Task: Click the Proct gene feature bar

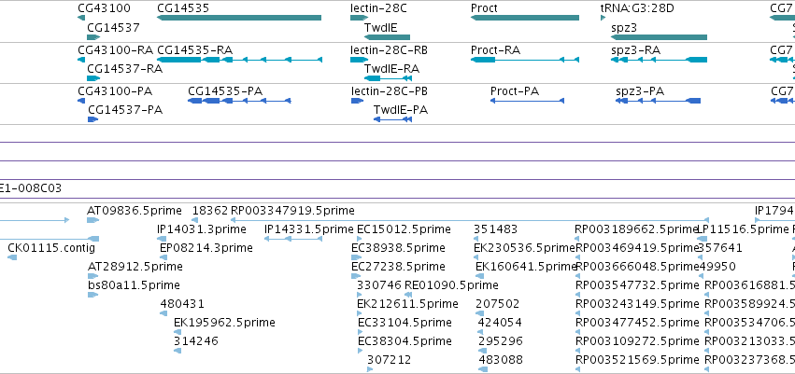Action: pyautogui.click(x=525, y=18)
